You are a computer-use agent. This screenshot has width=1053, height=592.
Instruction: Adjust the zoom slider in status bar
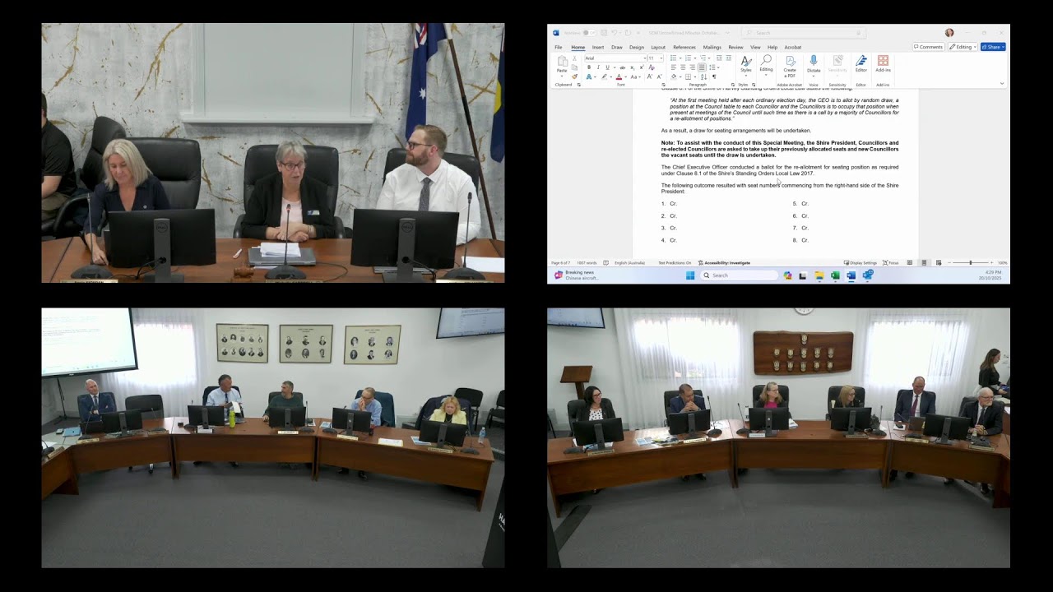click(x=971, y=262)
